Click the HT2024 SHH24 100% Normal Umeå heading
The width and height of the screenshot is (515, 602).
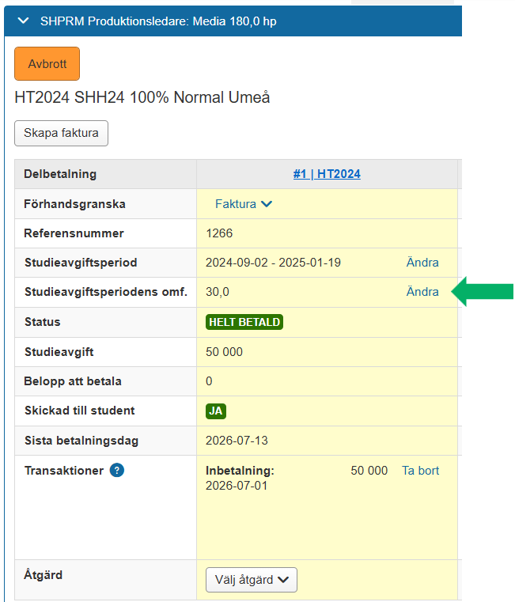coord(142,97)
